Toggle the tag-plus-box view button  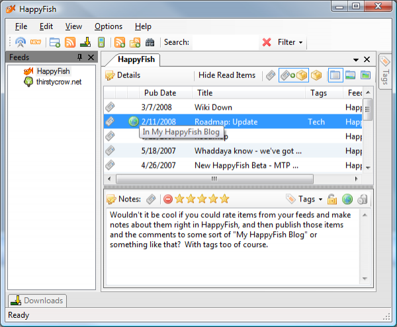[x=294, y=75]
